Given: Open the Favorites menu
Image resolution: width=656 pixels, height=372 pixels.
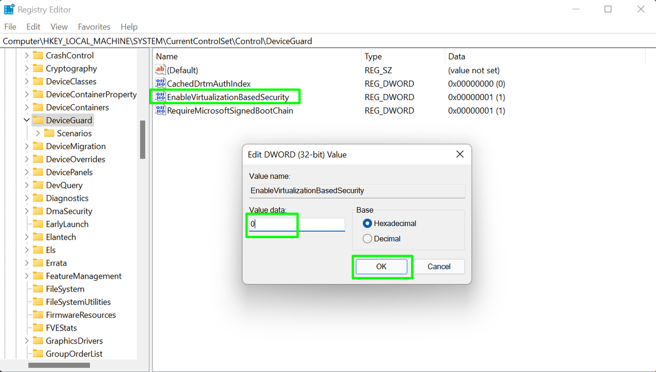Looking at the screenshot, I should pos(93,26).
